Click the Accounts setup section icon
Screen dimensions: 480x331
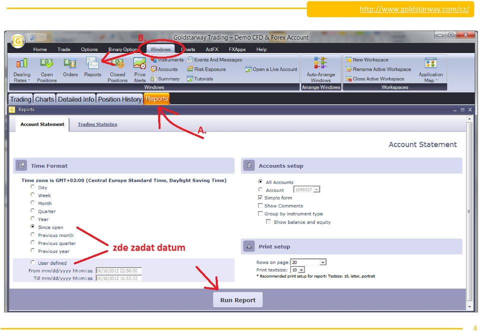249,165
